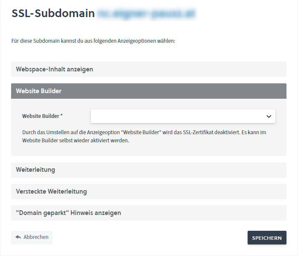298x256 pixels.
Task: Click the dropdown chevron arrow
Action: [269, 116]
